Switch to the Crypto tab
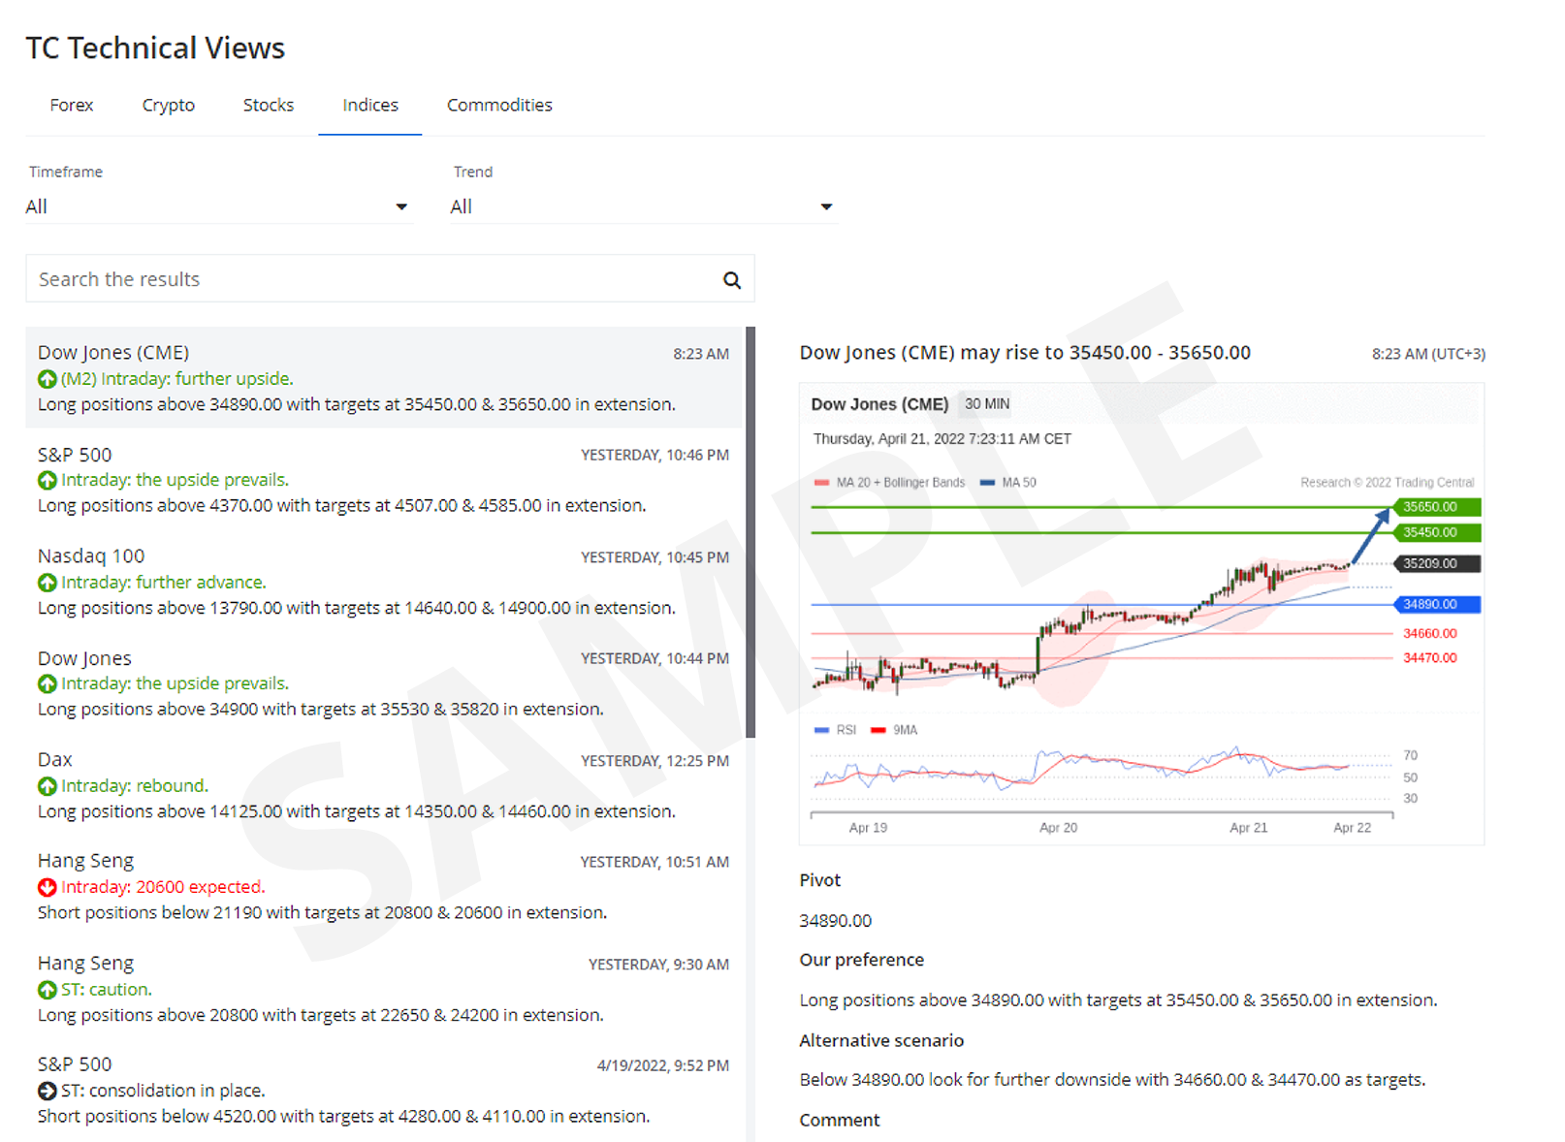The height and width of the screenshot is (1142, 1565). tap(169, 105)
